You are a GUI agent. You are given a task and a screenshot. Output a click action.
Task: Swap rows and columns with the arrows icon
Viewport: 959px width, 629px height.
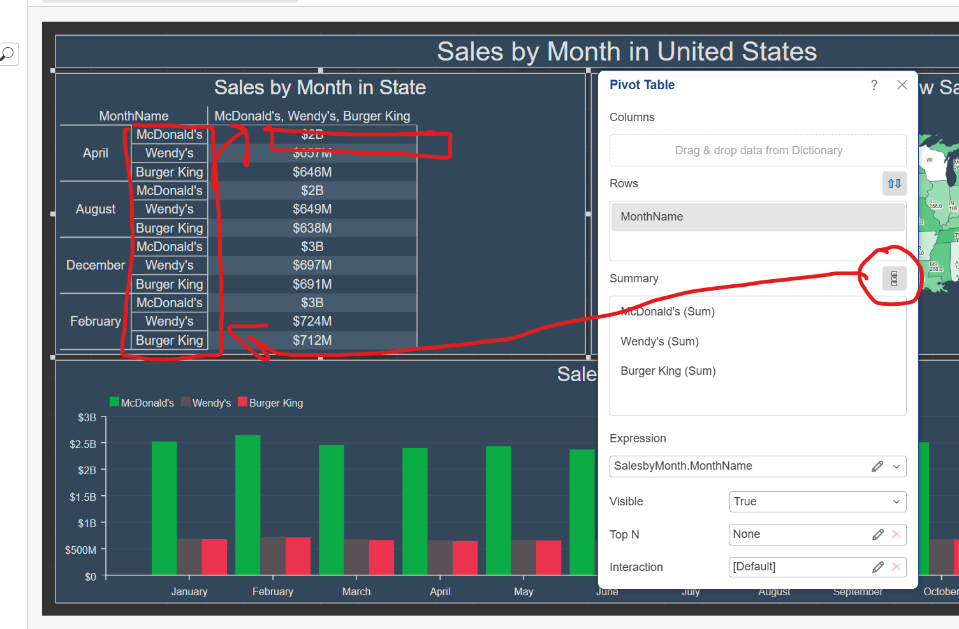(x=894, y=184)
